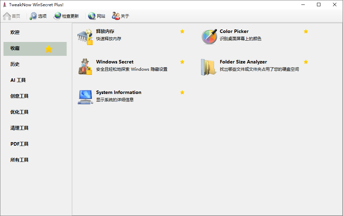The height and width of the screenshot is (216, 343).
Task: Minimize the TweakNow WinSecret window
Action: (x=303, y=5)
